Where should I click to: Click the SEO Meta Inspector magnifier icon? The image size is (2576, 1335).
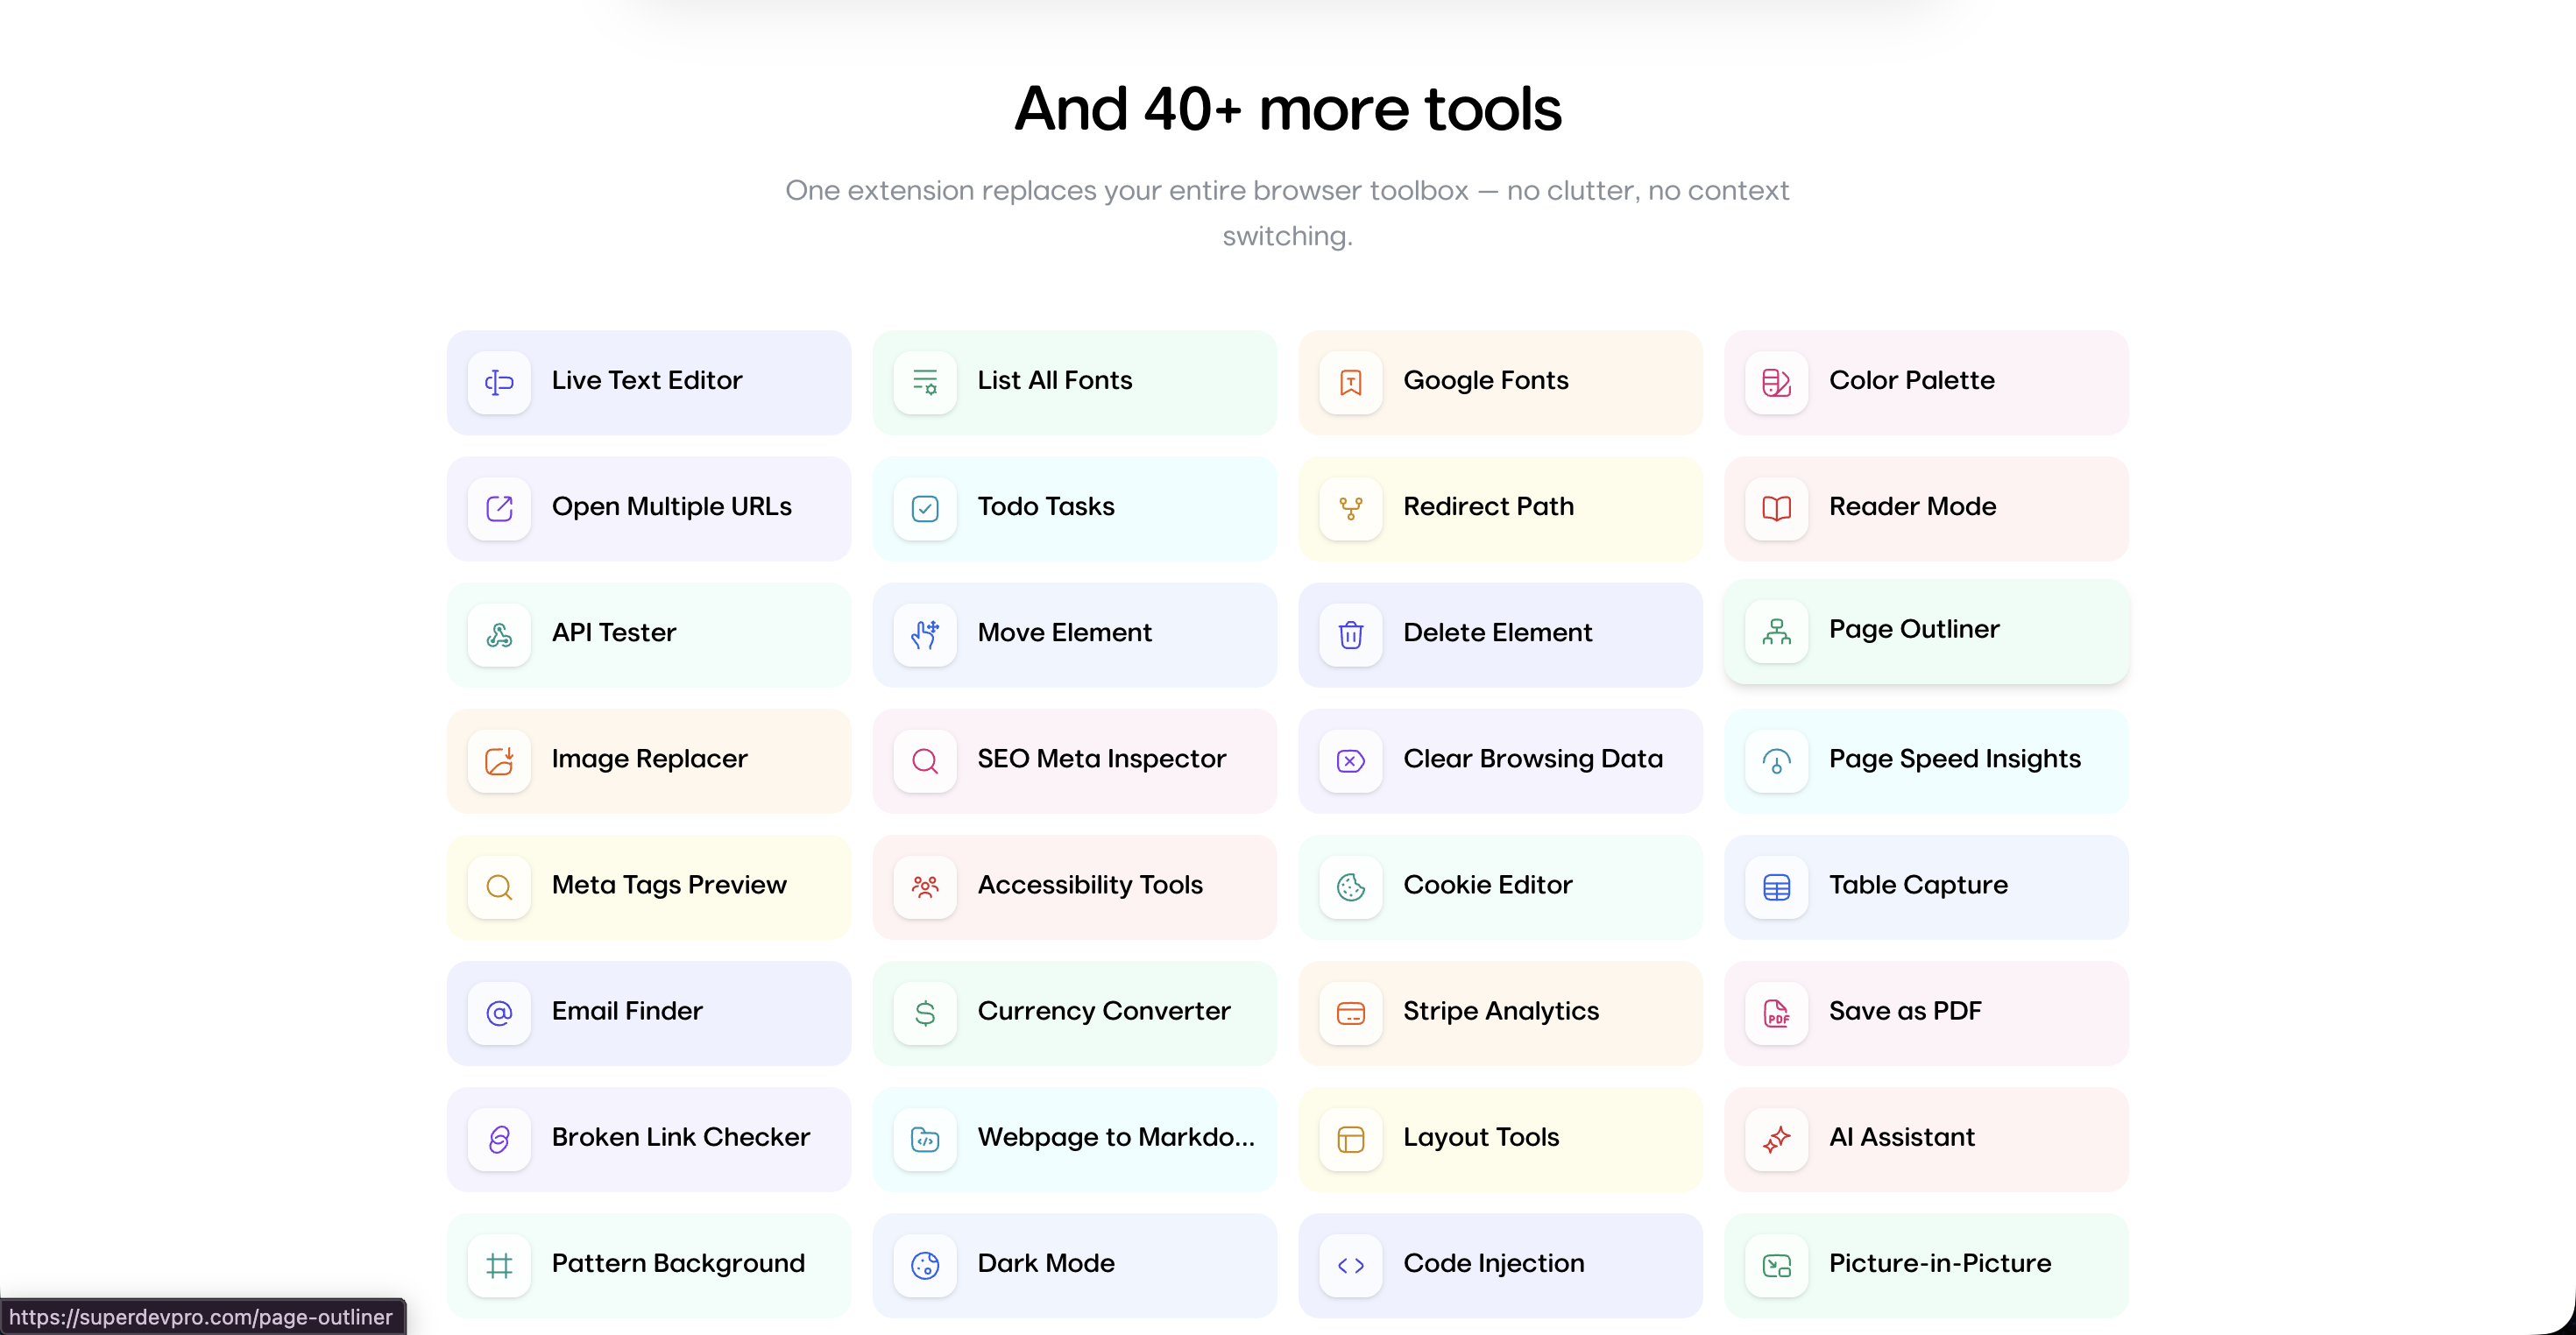pos(925,760)
